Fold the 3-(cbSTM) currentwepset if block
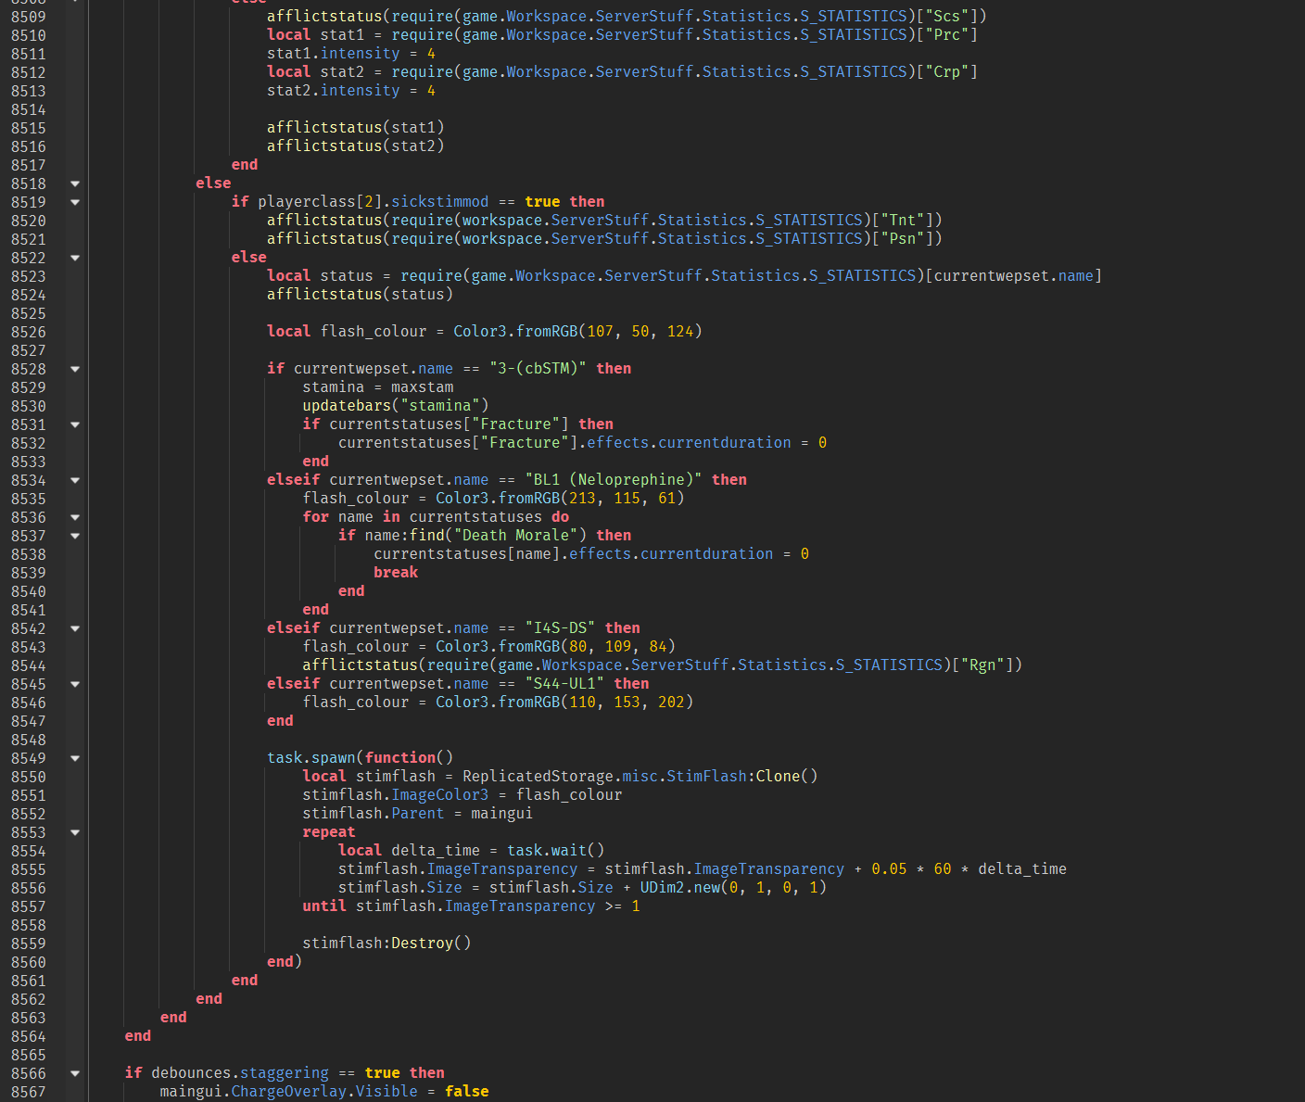 click(74, 368)
